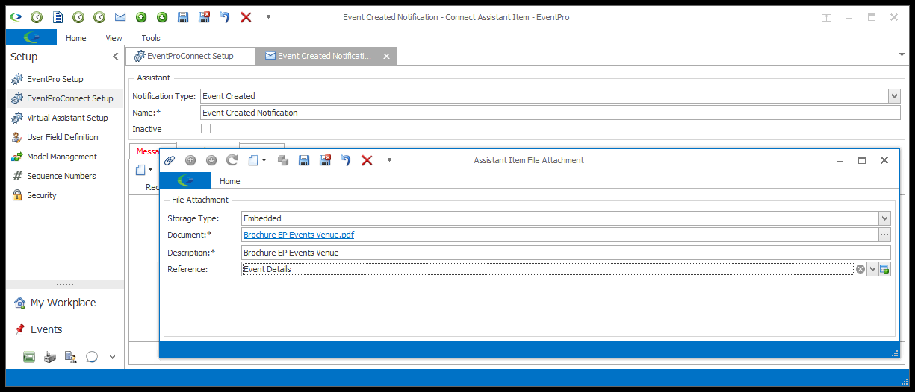This screenshot has width=915, height=392.
Task: Click green bed icon in navigation bar
Action: [x=29, y=357]
